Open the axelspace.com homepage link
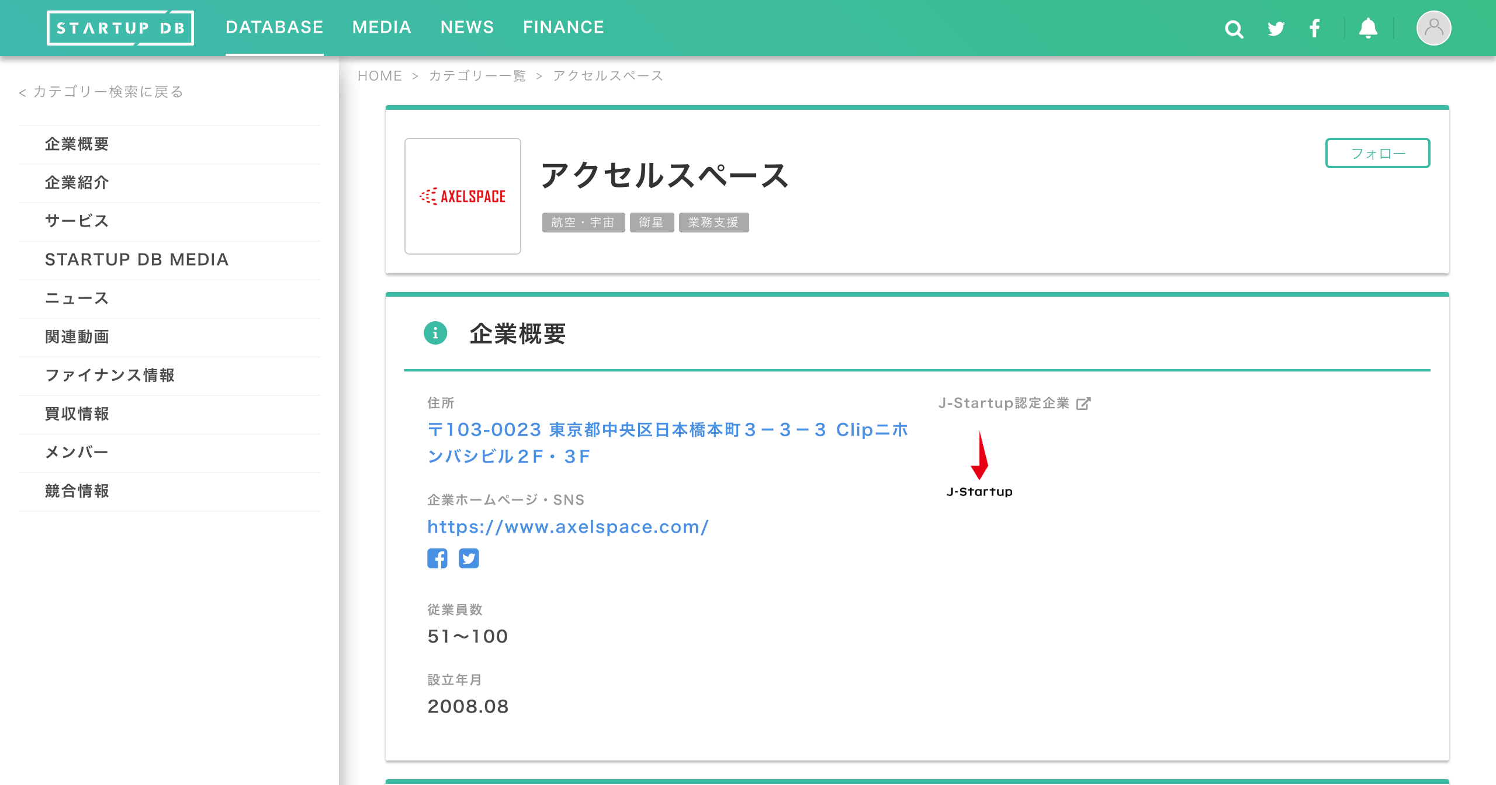This screenshot has height=785, width=1496. 568,527
